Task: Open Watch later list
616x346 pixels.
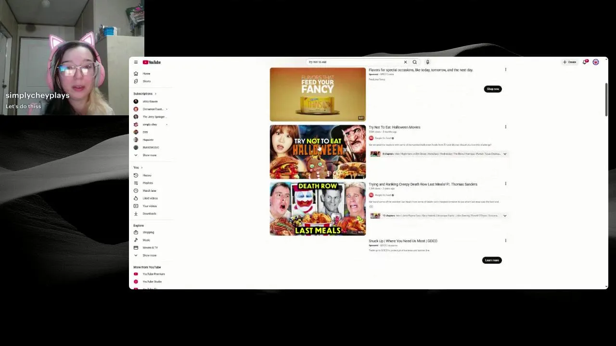Action: [x=149, y=191]
